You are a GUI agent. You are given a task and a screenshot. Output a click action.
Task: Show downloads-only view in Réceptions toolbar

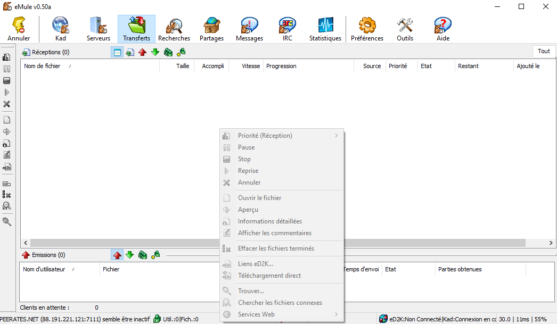click(x=130, y=53)
